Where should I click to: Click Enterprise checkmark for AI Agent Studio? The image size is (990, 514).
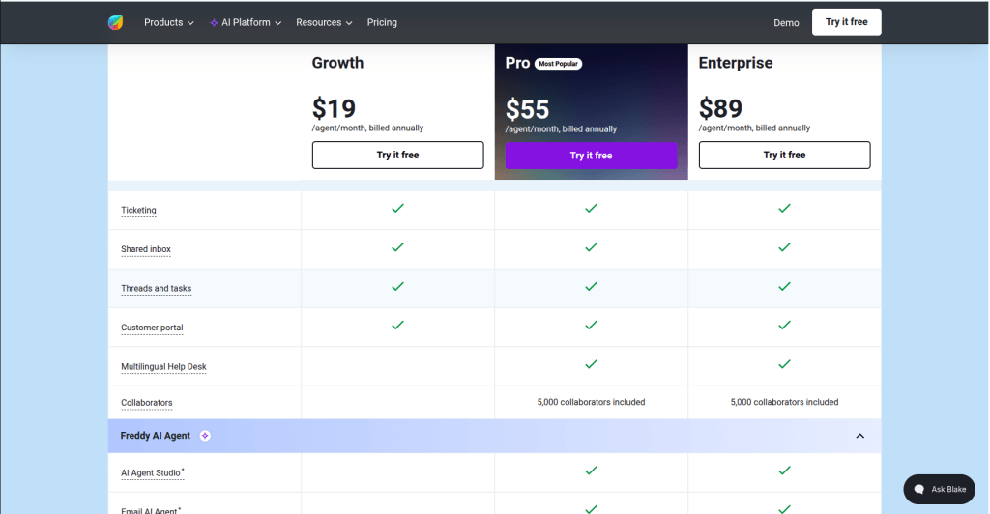pos(784,471)
